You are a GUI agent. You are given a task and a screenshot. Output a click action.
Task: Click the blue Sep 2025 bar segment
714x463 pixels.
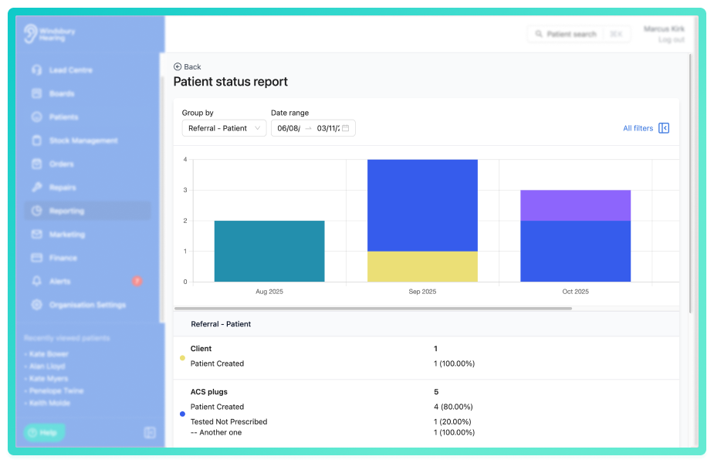coord(422,205)
